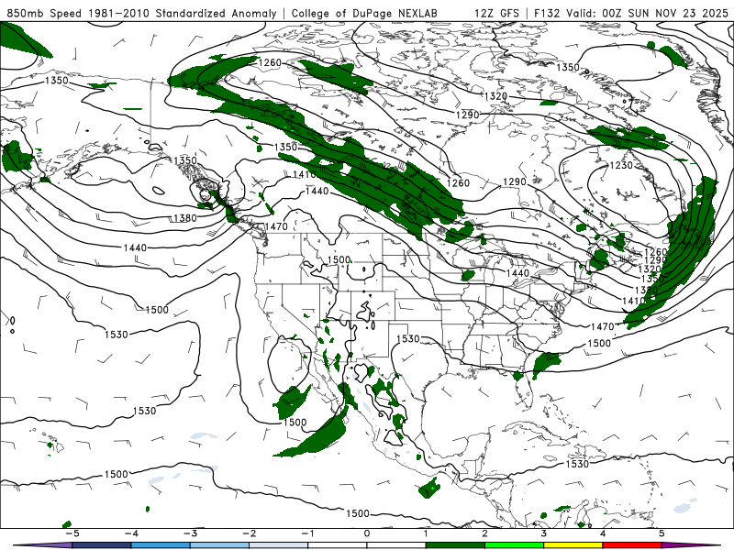Image resolution: width=734 pixels, height=550 pixels.
Task: Click the '−5' colorbar scale label
Action: (x=72, y=533)
